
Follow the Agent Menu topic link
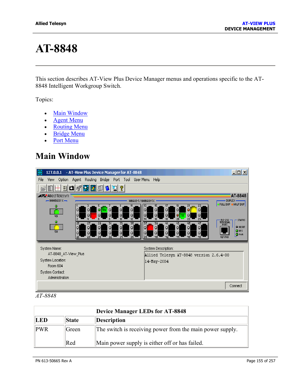[68, 120]
